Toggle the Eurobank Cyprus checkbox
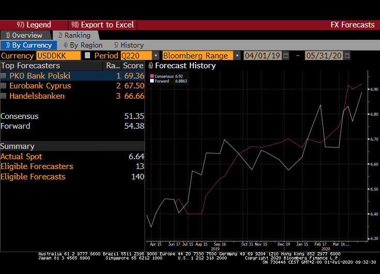This screenshot has height=274, width=380. coord(4,86)
